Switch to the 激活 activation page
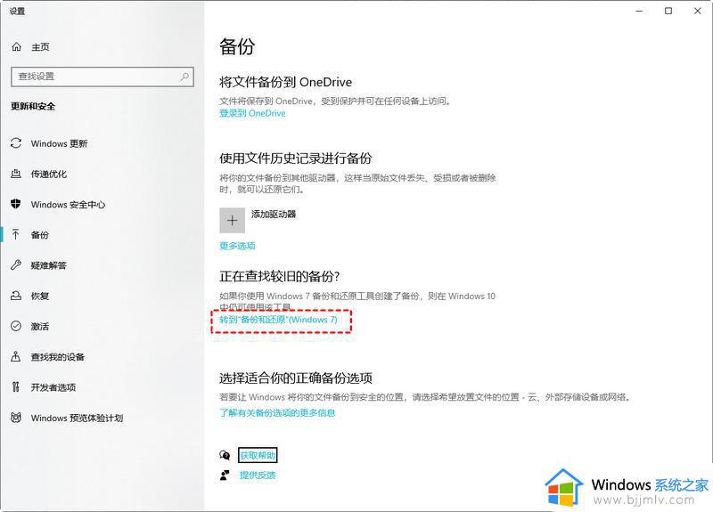Viewport: 713px width, 512px height. pos(39,326)
